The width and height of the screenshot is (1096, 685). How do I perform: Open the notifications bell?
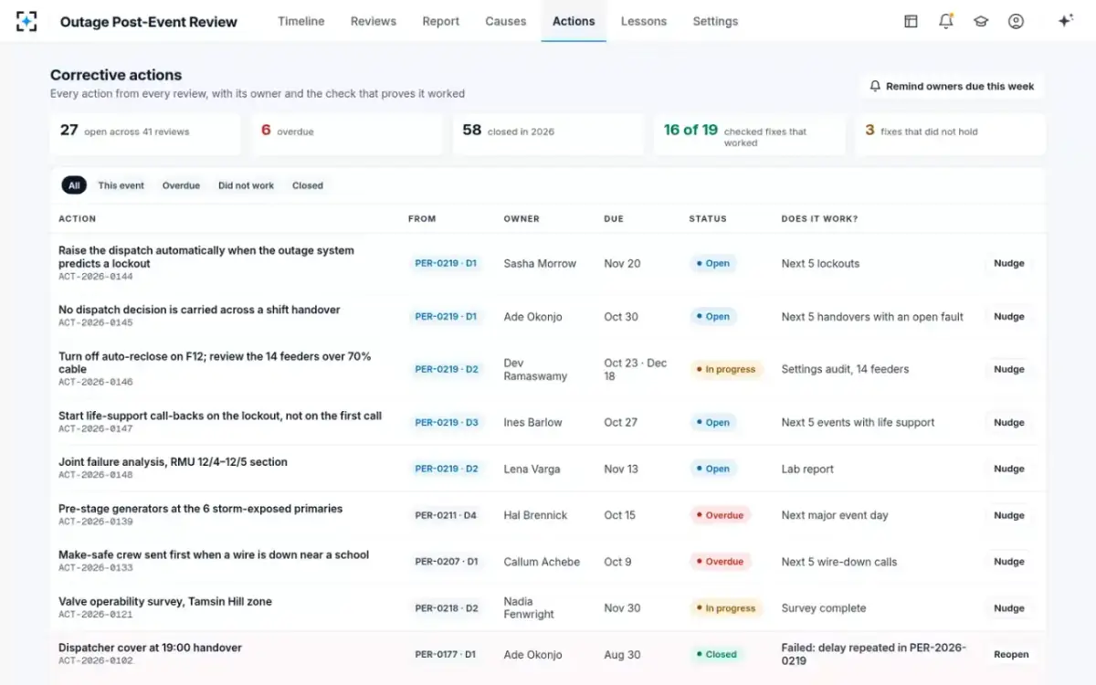coord(946,21)
